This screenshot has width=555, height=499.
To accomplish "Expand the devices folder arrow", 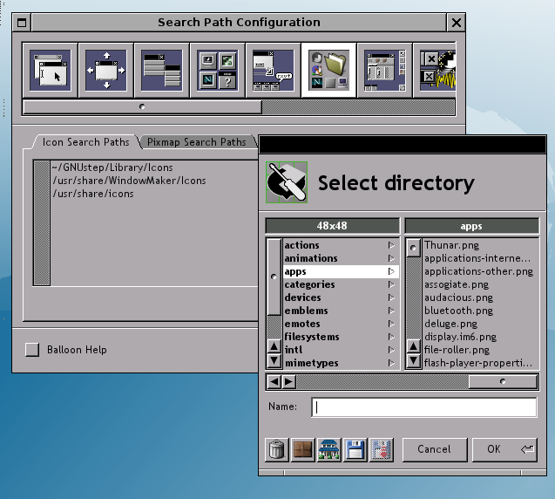I will pos(391,297).
